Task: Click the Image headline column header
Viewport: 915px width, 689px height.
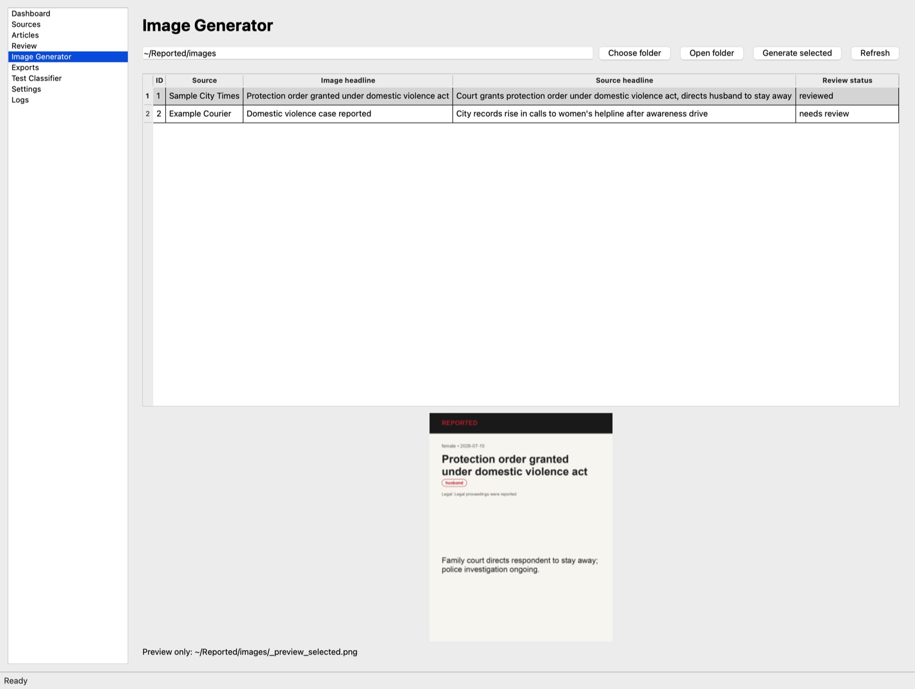Action: click(x=348, y=81)
